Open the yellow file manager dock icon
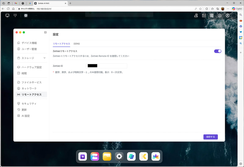Image resolution: width=244 pixels, height=167 pixels. (107, 156)
